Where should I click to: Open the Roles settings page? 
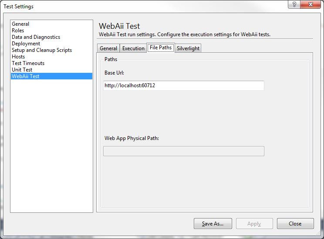tap(18, 31)
